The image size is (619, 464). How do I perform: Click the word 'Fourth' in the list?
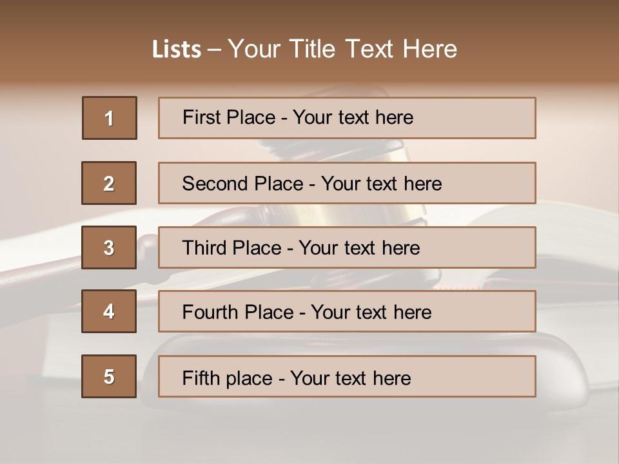tap(208, 313)
